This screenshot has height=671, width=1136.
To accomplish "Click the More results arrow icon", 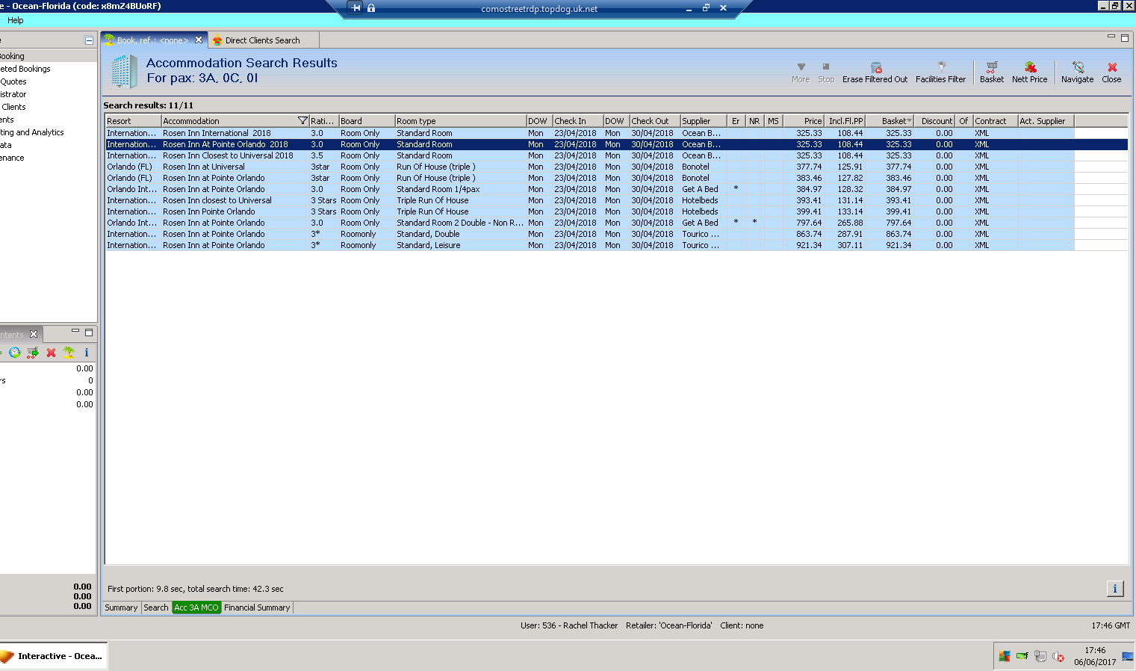I will coord(801,67).
